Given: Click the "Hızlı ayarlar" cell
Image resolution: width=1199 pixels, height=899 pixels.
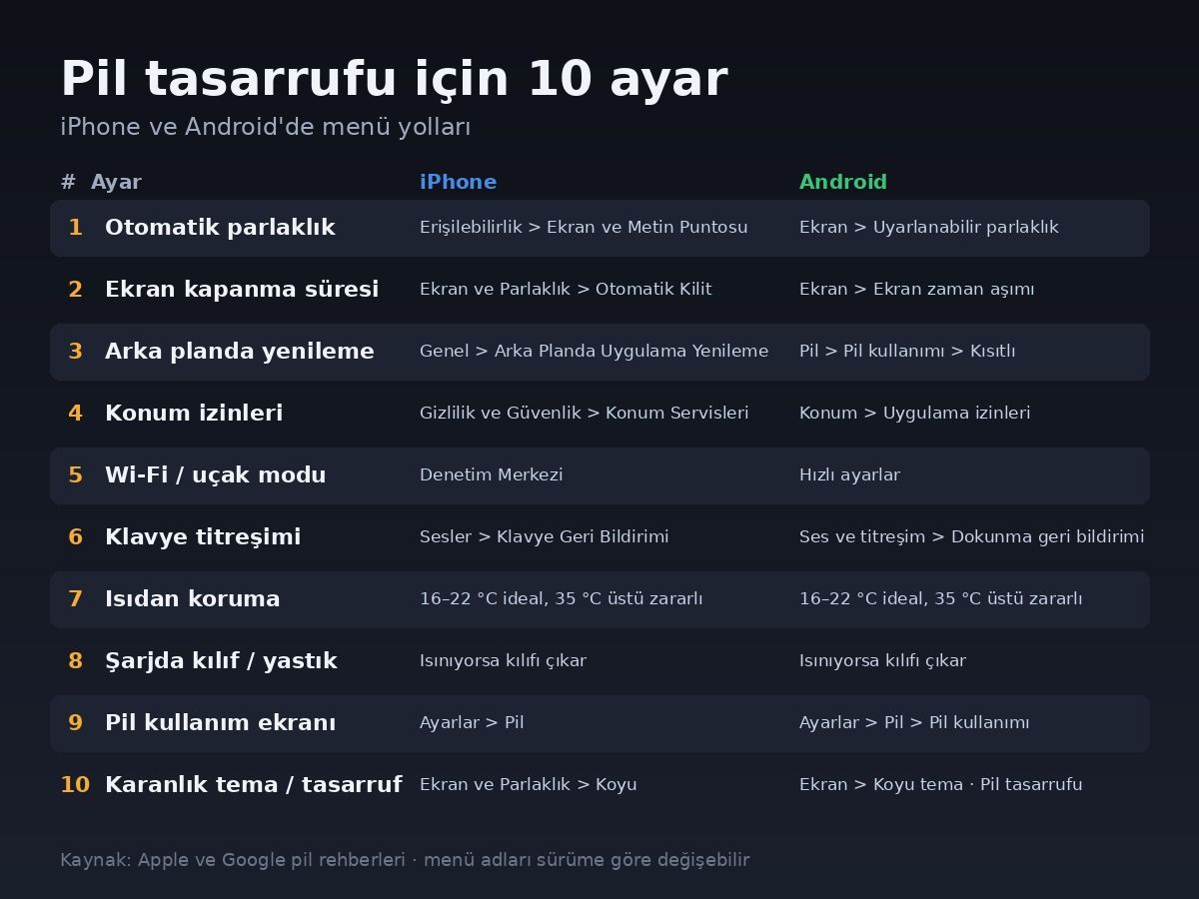Looking at the screenshot, I should click(849, 475).
